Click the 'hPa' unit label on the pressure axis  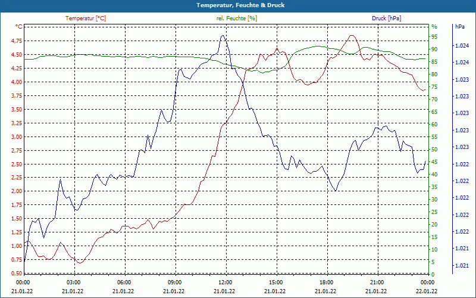pos(459,27)
